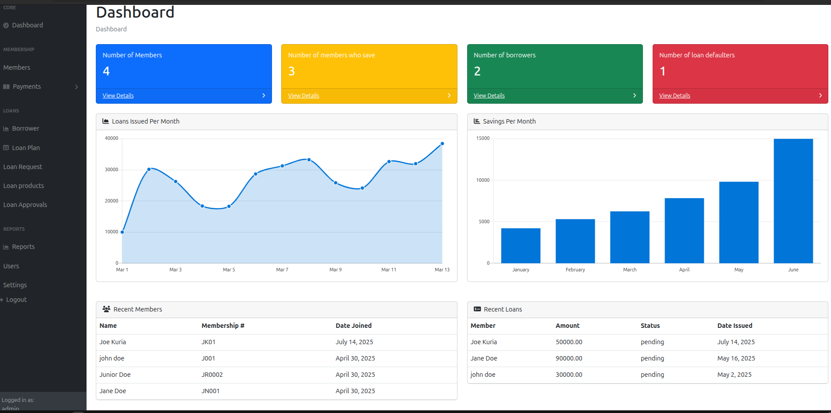This screenshot has width=831, height=413.
Task: Click the chevron on the Number of Members card
Action: tap(264, 95)
